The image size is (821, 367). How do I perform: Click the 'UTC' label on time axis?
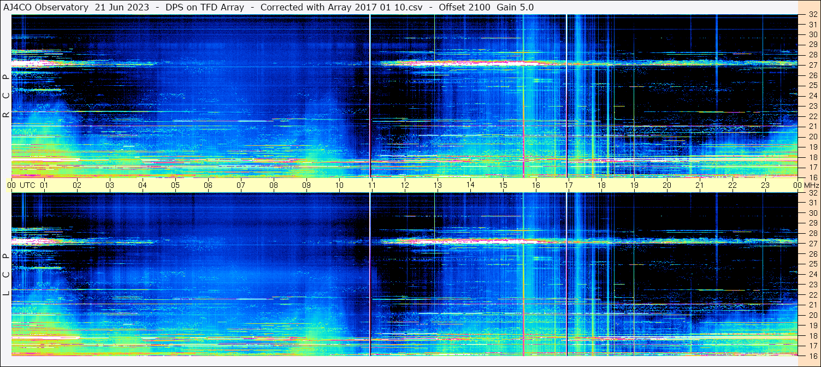click(27, 185)
